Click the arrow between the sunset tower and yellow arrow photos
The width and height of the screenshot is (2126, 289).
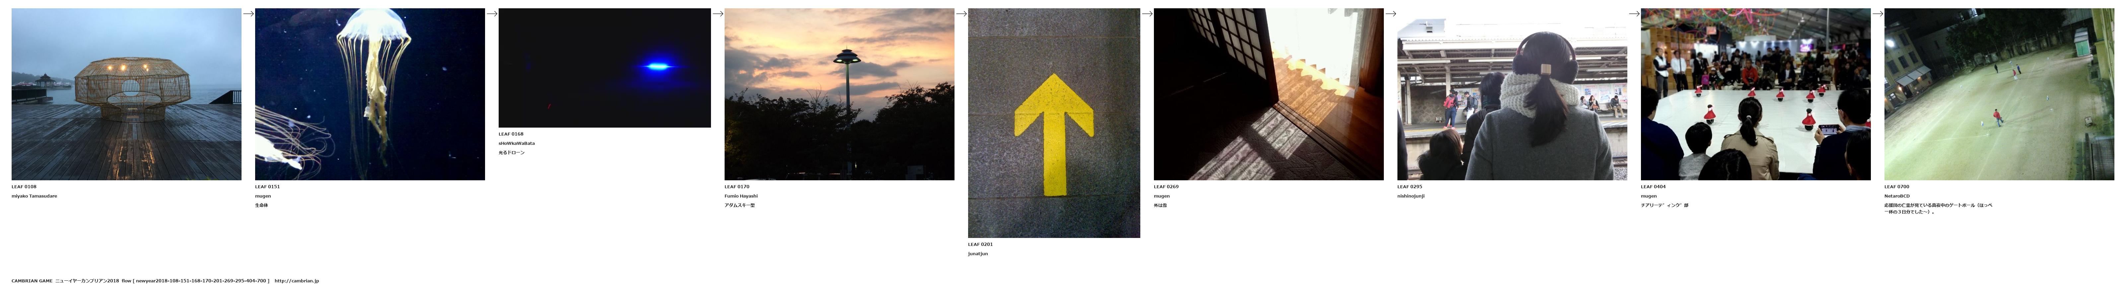tap(961, 13)
